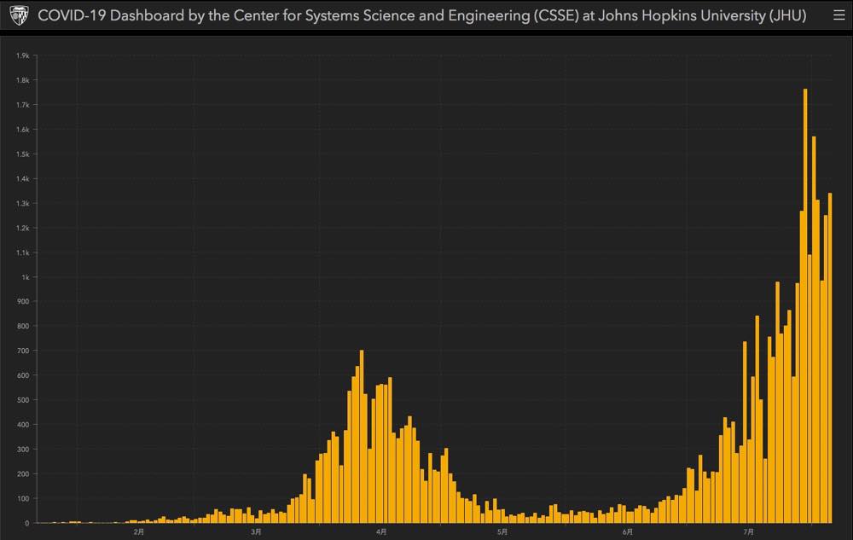The height and width of the screenshot is (540, 853).
Task: Click the 500 y-axis label
Action: (x=24, y=400)
